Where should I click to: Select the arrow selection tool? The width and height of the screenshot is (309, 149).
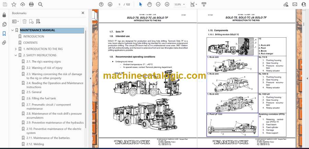pos(140,4)
